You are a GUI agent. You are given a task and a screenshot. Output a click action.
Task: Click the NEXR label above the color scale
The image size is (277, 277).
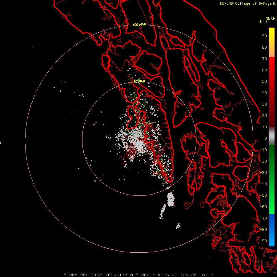point(271,18)
